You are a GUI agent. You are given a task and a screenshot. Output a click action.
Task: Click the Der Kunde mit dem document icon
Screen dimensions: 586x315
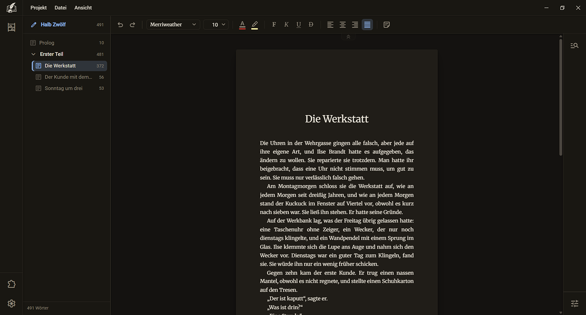[38, 77]
